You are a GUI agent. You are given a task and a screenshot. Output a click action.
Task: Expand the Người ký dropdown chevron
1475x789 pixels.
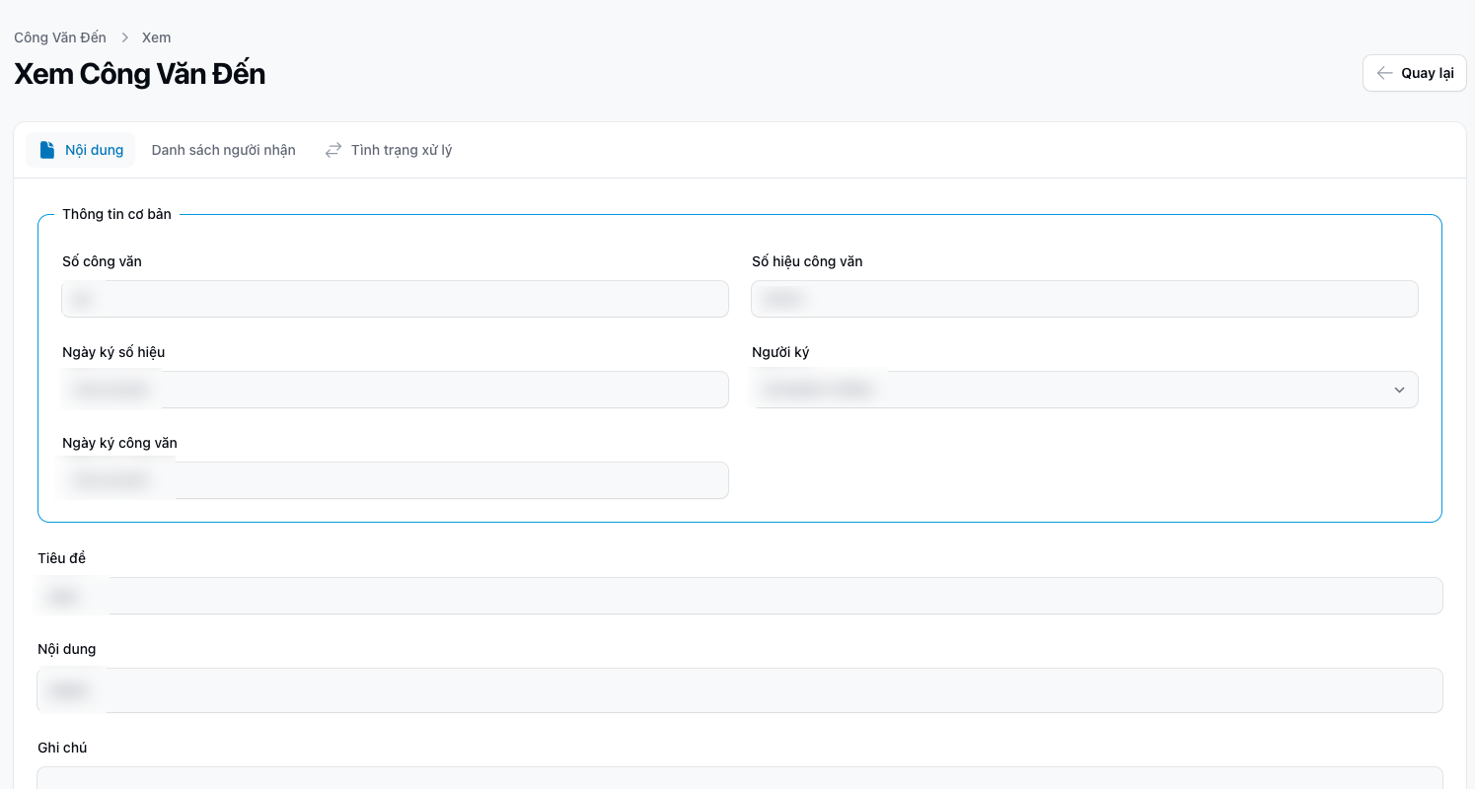[x=1399, y=390]
